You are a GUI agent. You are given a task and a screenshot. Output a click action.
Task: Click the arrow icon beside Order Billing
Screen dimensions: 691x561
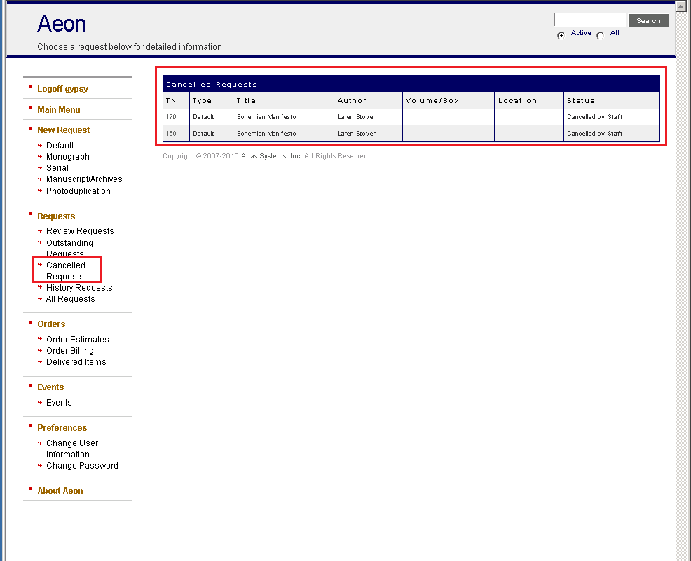tap(40, 350)
